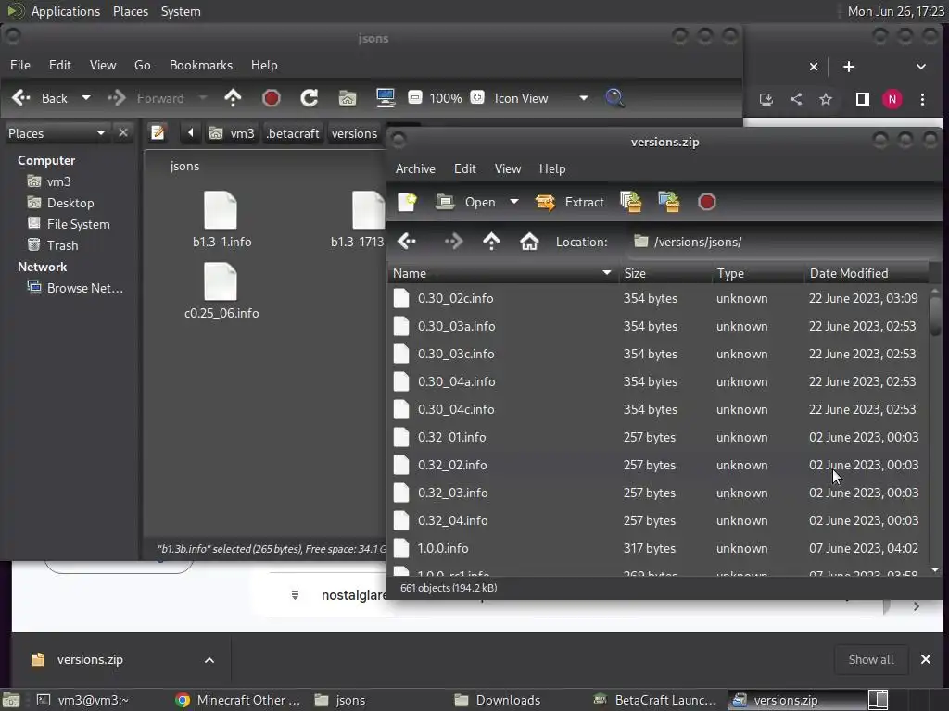This screenshot has height=711, width=949.
Task: Open the View menu in versions.zip window
Action: [508, 168]
